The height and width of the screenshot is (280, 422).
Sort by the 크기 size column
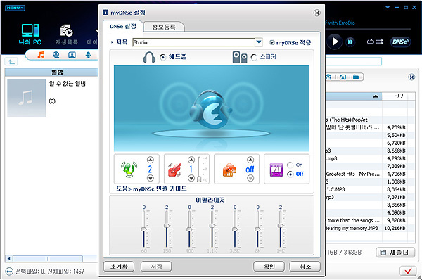pyautogui.click(x=399, y=96)
